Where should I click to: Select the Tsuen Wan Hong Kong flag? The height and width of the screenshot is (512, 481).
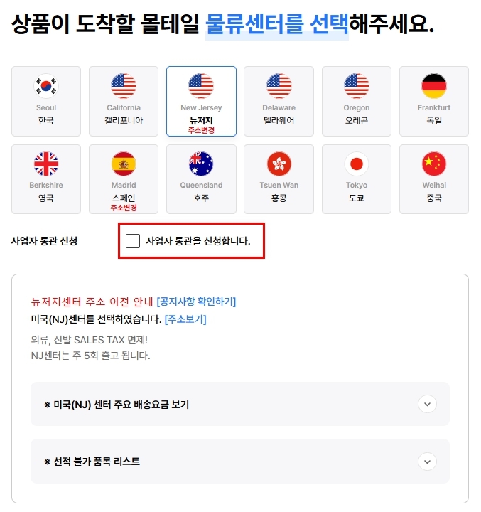click(279, 164)
